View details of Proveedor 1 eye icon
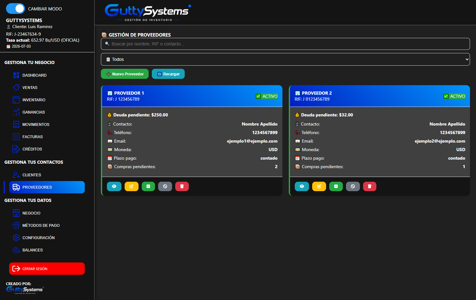Screen dimensions: 476x300 [x=114, y=186]
